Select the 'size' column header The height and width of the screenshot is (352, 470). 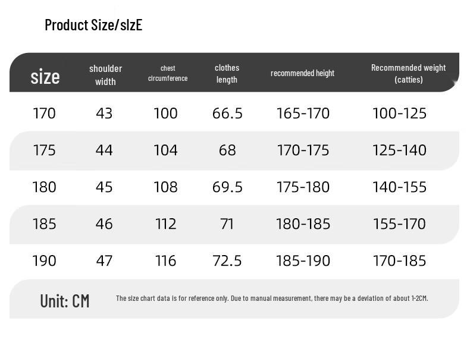tap(45, 76)
